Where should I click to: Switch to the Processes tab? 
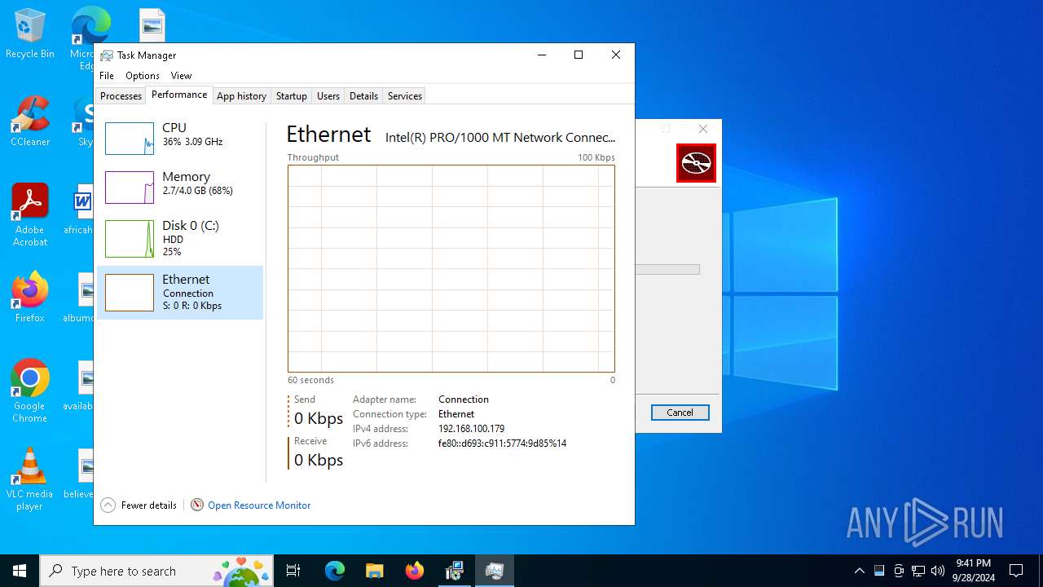tap(121, 95)
